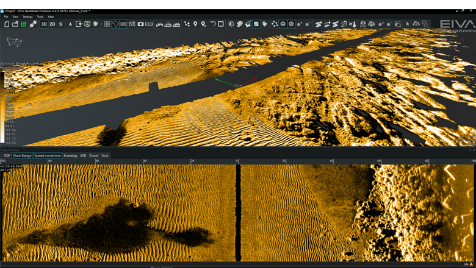Toggle the grid display icon
476x268 pixels.
[x=107, y=24]
